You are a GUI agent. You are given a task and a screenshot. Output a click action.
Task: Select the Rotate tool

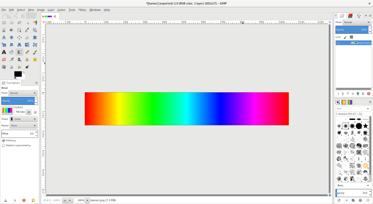pyautogui.click(x=35, y=37)
